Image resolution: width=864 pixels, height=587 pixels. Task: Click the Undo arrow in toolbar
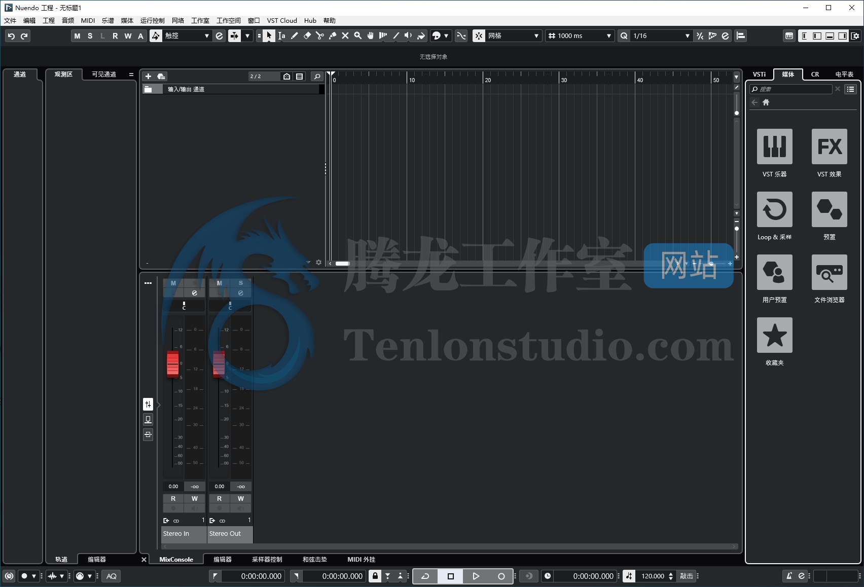click(x=11, y=36)
